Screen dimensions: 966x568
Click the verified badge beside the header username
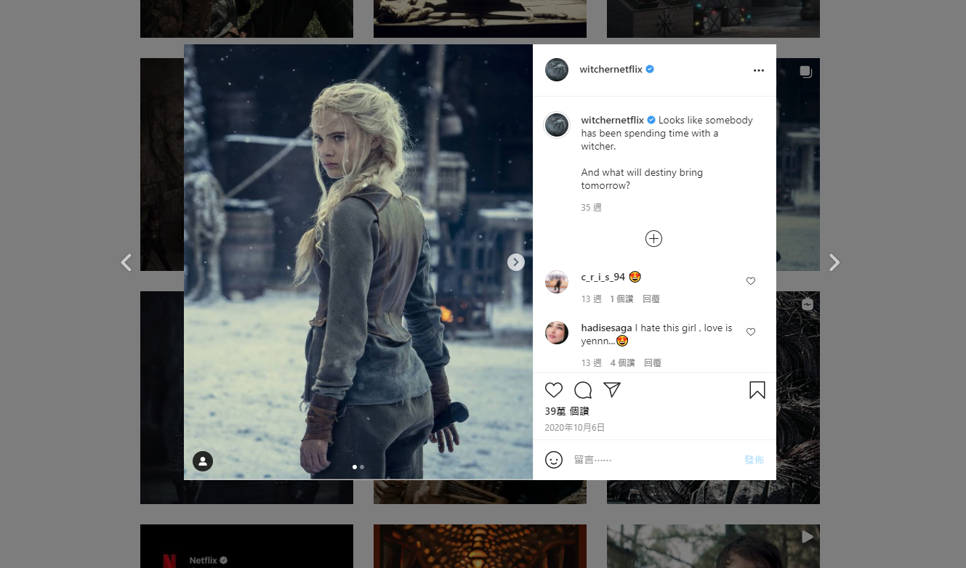[650, 69]
